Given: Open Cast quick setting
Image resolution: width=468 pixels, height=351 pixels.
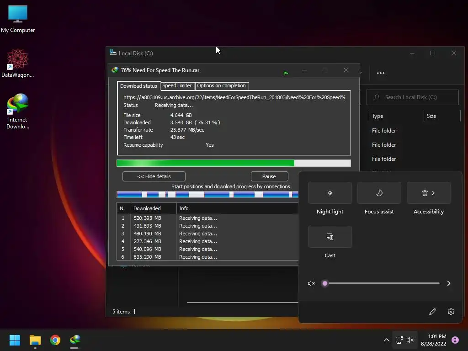Looking at the screenshot, I should (x=330, y=237).
